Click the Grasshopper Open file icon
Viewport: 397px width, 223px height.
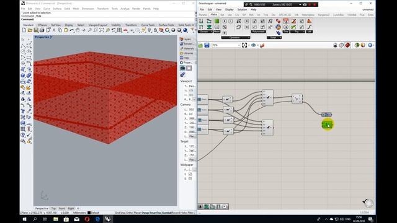[x=200, y=45]
